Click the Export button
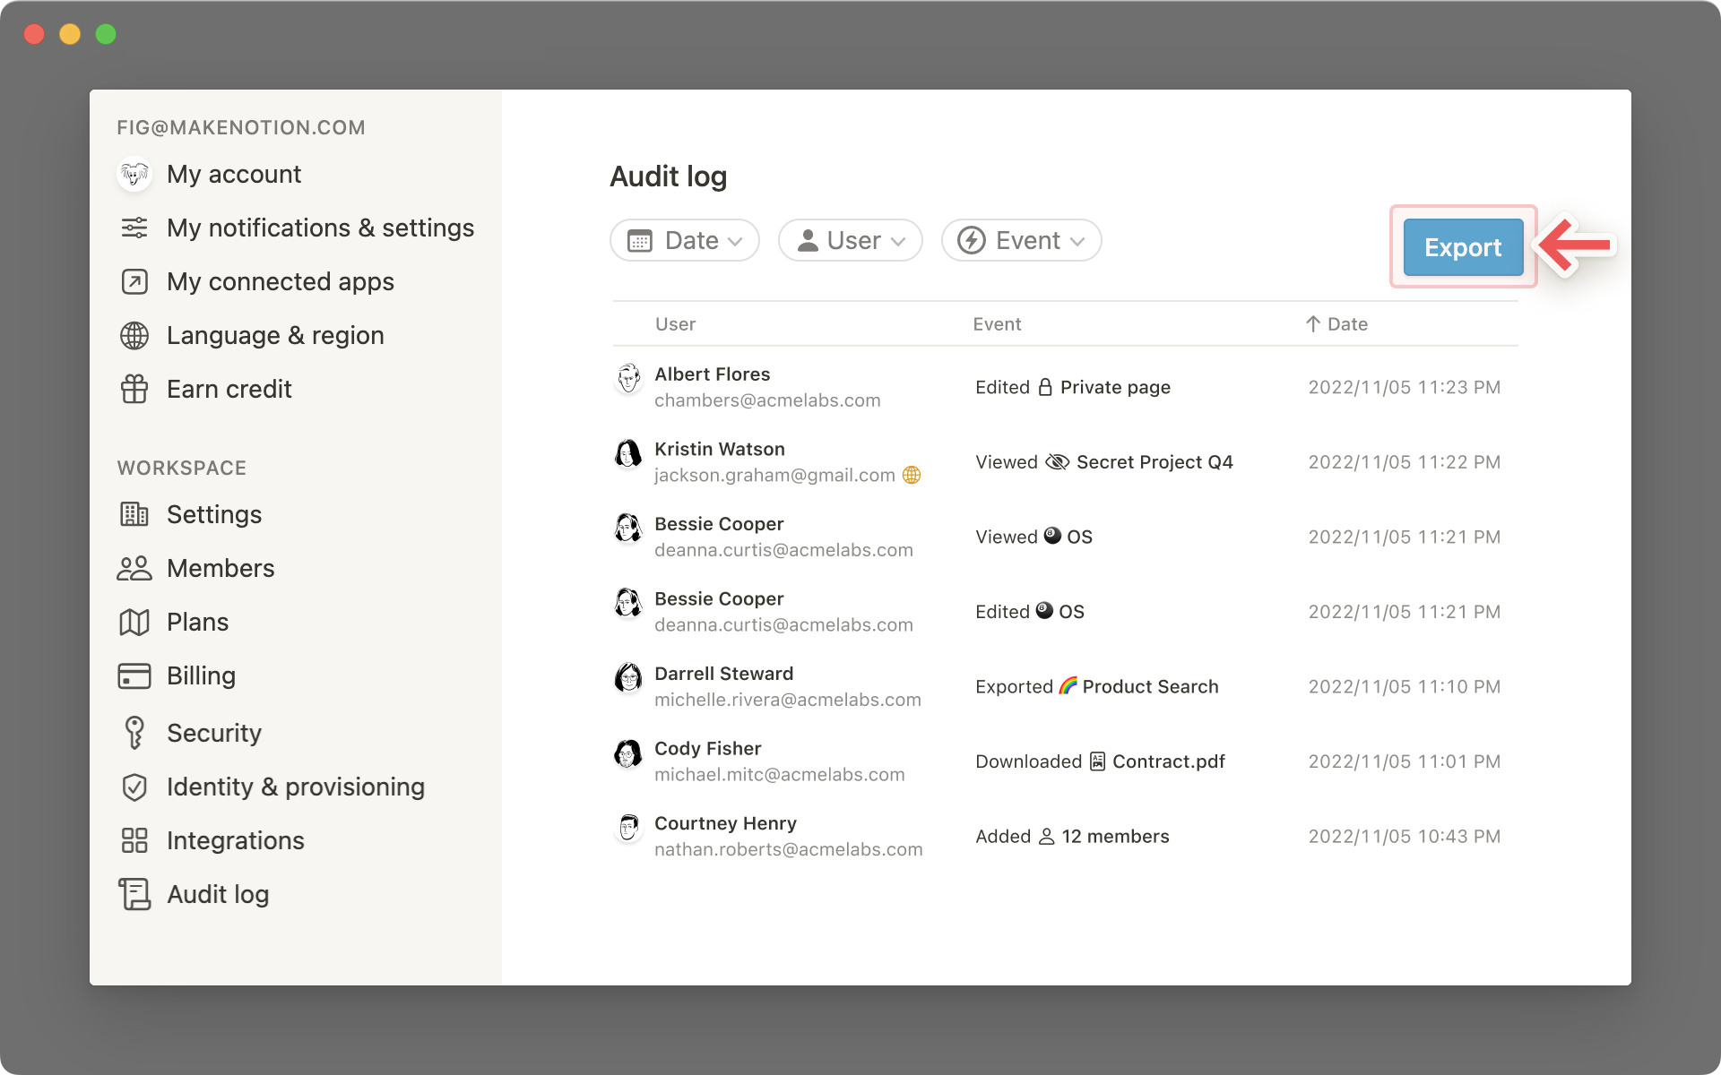This screenshot has height=1075, width=1721. click(x=1462, y=247)
